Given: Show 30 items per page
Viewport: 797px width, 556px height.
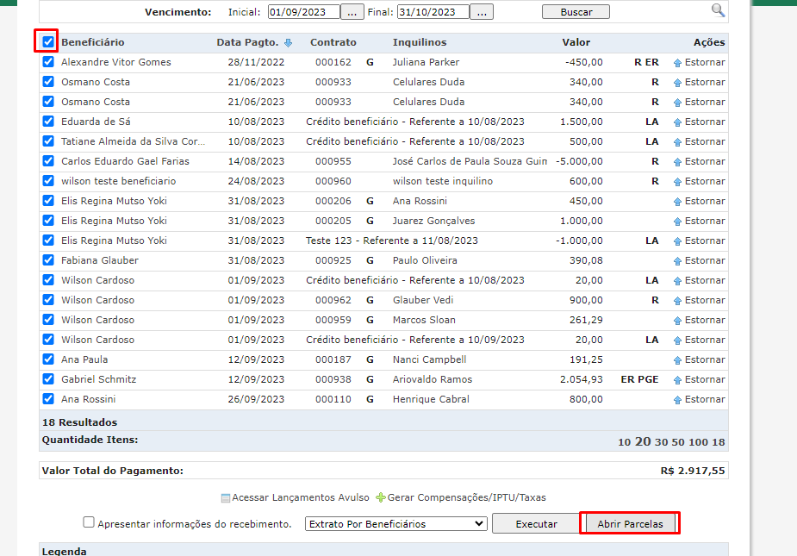Looking at the screenshot, I should [661, 442].
